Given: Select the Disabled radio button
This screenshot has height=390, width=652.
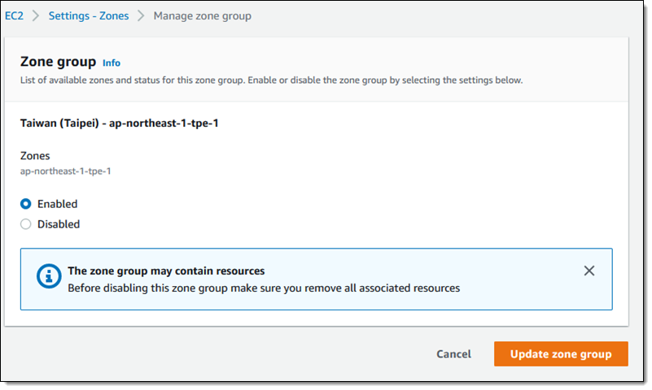Looking at the screenshot, I should 26,224.
